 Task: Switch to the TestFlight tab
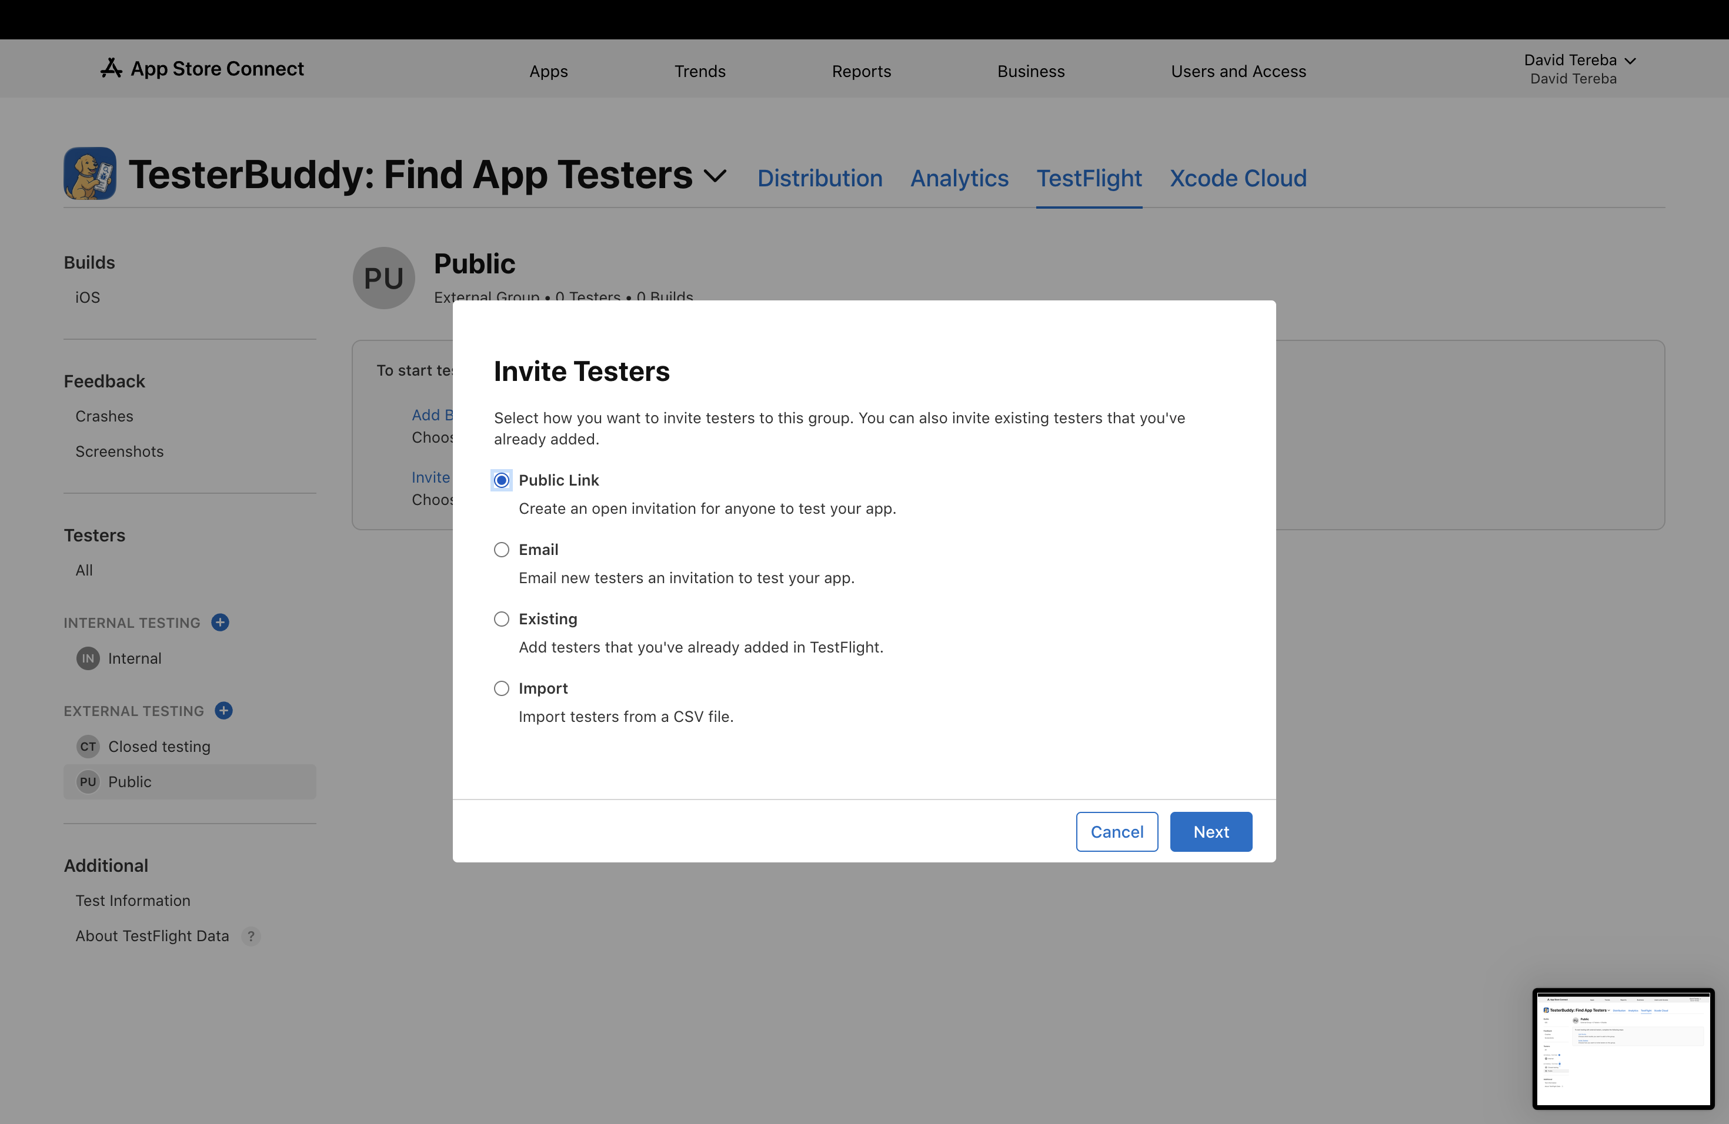point(1088,178)
